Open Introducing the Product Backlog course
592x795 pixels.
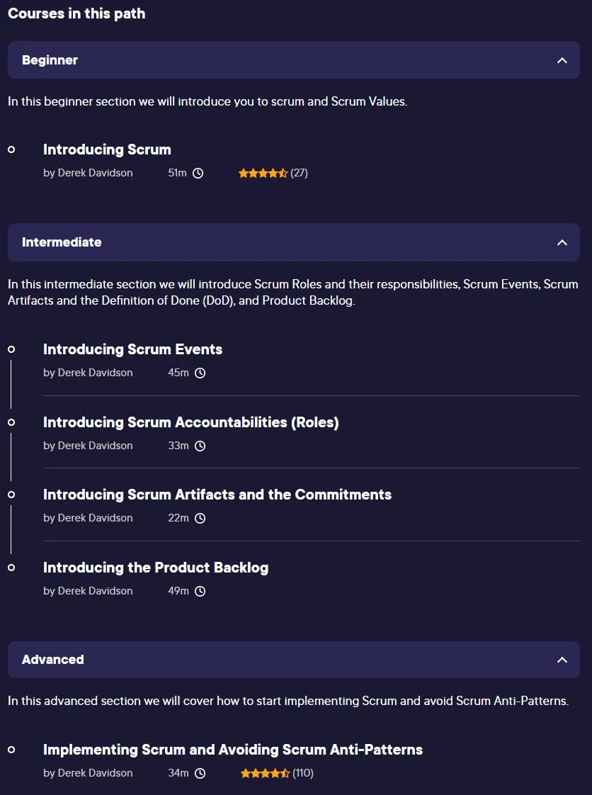coord(156,568)
